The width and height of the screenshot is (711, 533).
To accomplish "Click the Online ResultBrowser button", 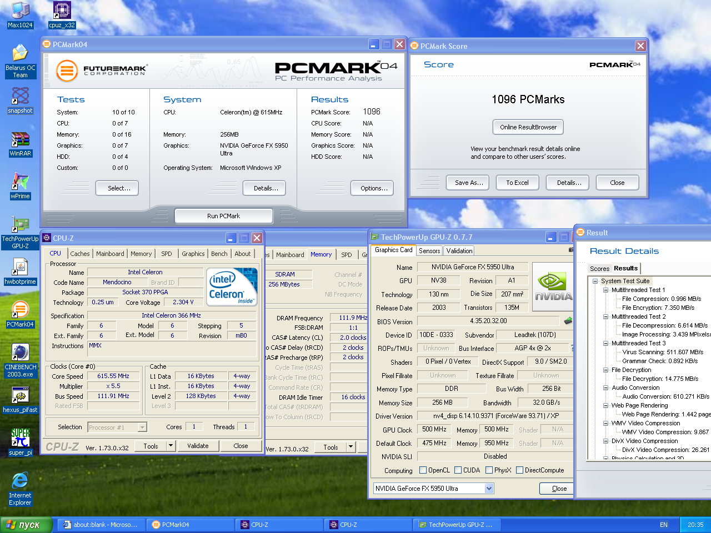I will (x=528, y=127).
